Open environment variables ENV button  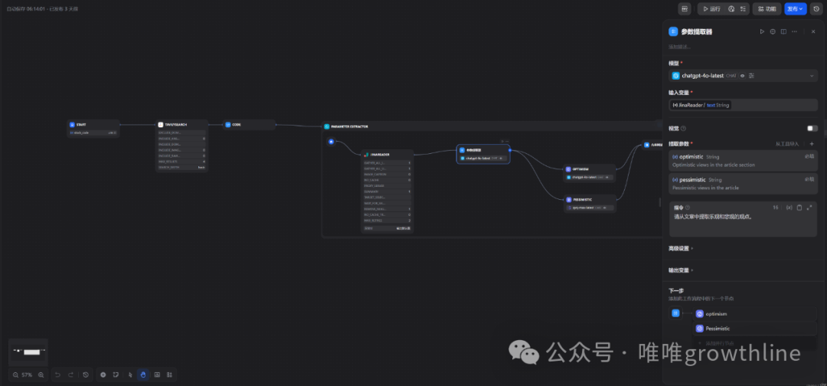[685, 9]
